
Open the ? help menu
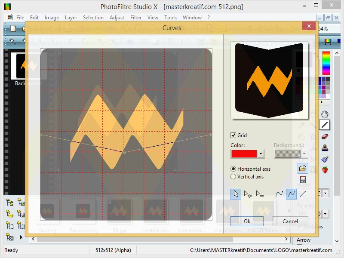click(x=209, y=18)
